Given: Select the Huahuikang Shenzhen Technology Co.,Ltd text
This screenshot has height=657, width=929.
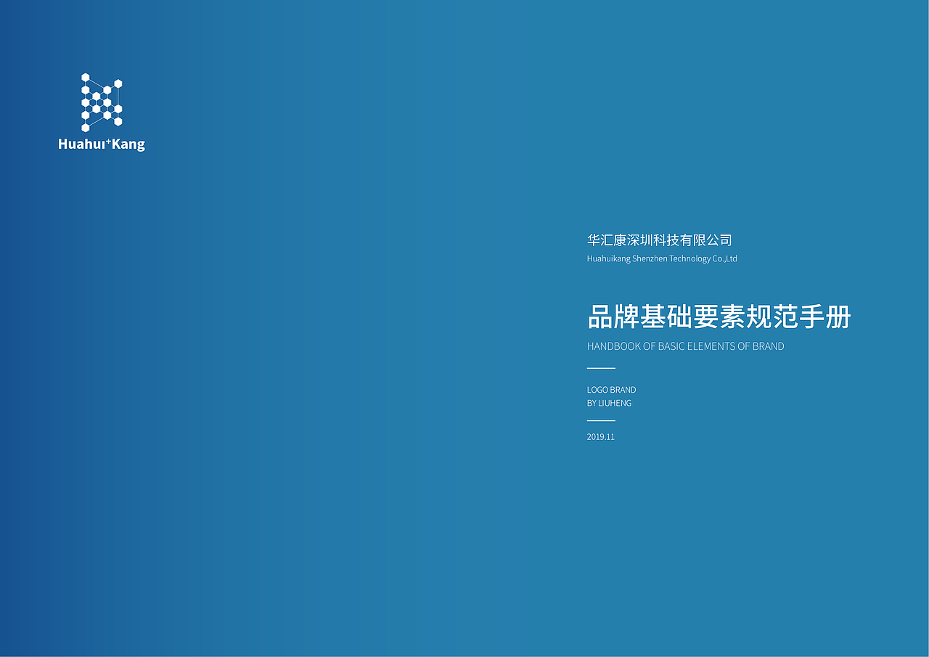Looking at the screenshot, I should (662, 258).
